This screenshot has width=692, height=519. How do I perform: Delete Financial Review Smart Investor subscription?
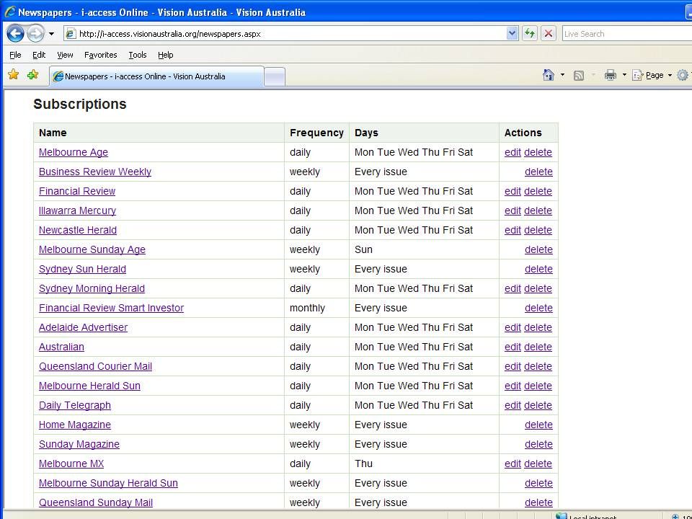[538, 308]
